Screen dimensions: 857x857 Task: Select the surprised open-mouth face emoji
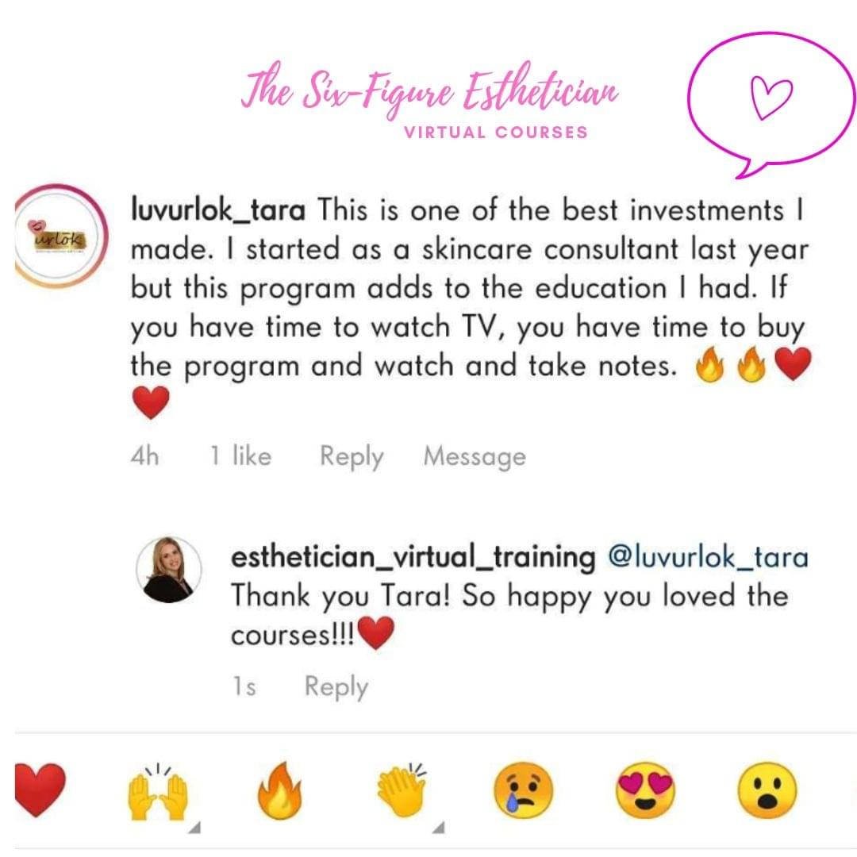point(767,790)
